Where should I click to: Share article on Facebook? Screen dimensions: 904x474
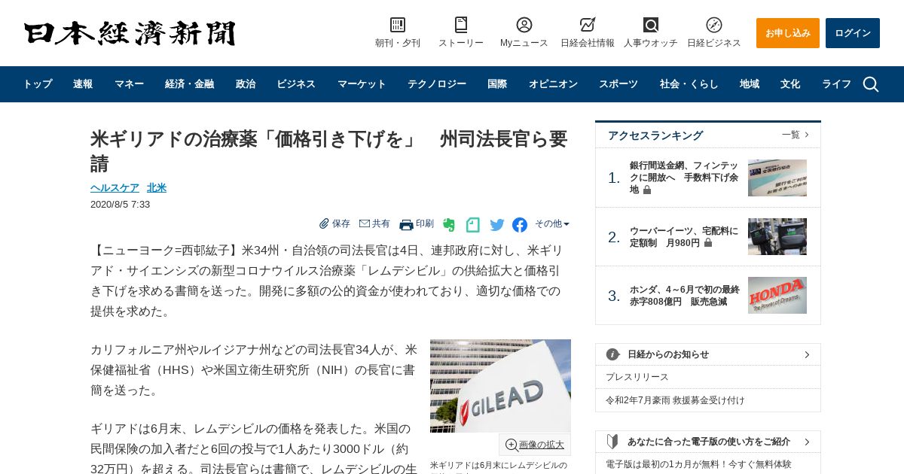[x=520, y=225]
